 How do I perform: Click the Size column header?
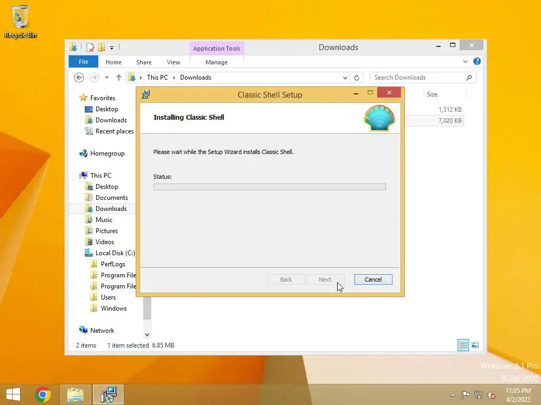[432, 94]
